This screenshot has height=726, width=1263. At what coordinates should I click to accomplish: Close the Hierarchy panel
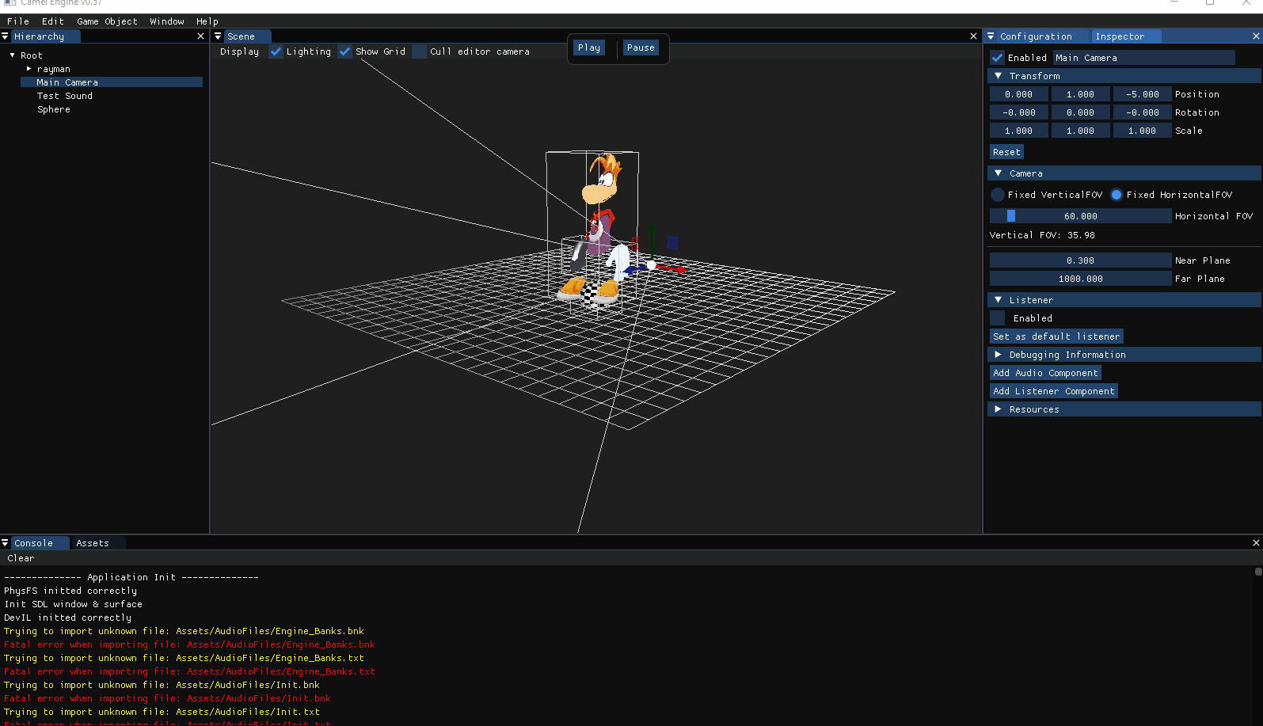click(x=200, y=36)
